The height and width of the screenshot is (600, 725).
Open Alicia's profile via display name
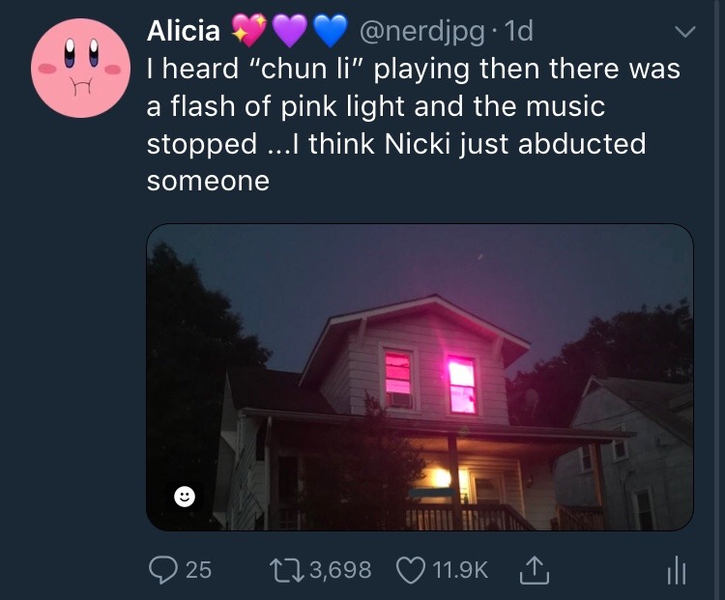(184, 31)
